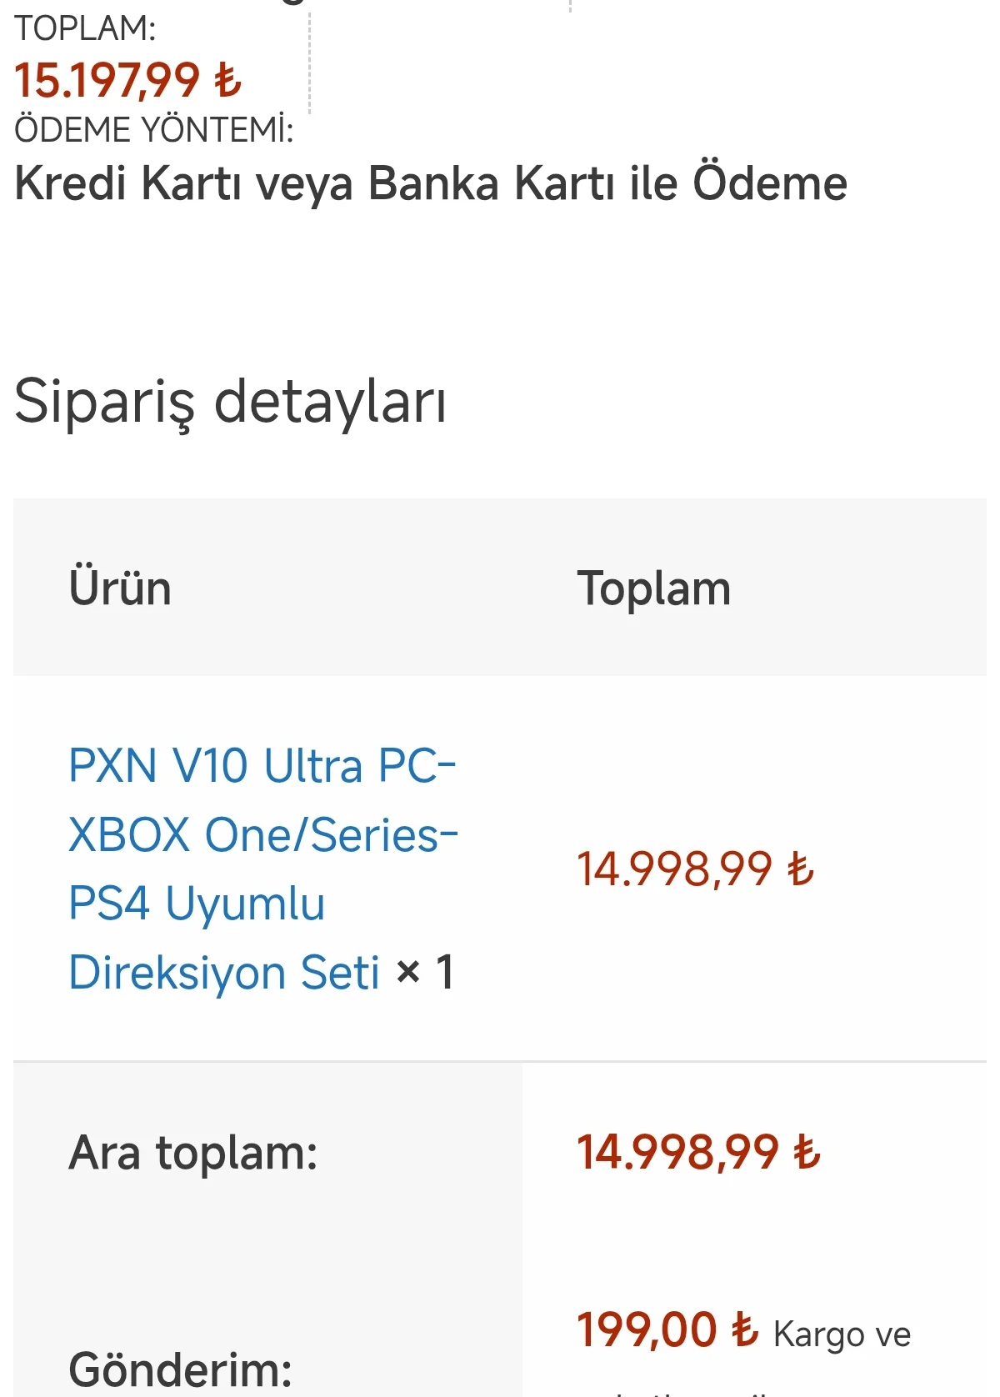Viewport: 1000px width, 1397px height.
Task: Click the lira symbol on the bold subtotal
Action: point(807,1153)
